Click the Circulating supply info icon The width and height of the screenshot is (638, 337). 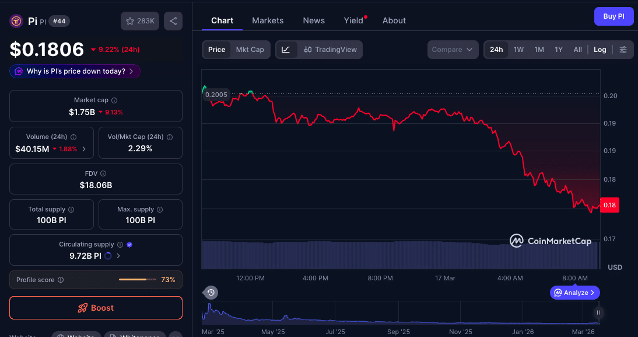[x=120, y=245]
